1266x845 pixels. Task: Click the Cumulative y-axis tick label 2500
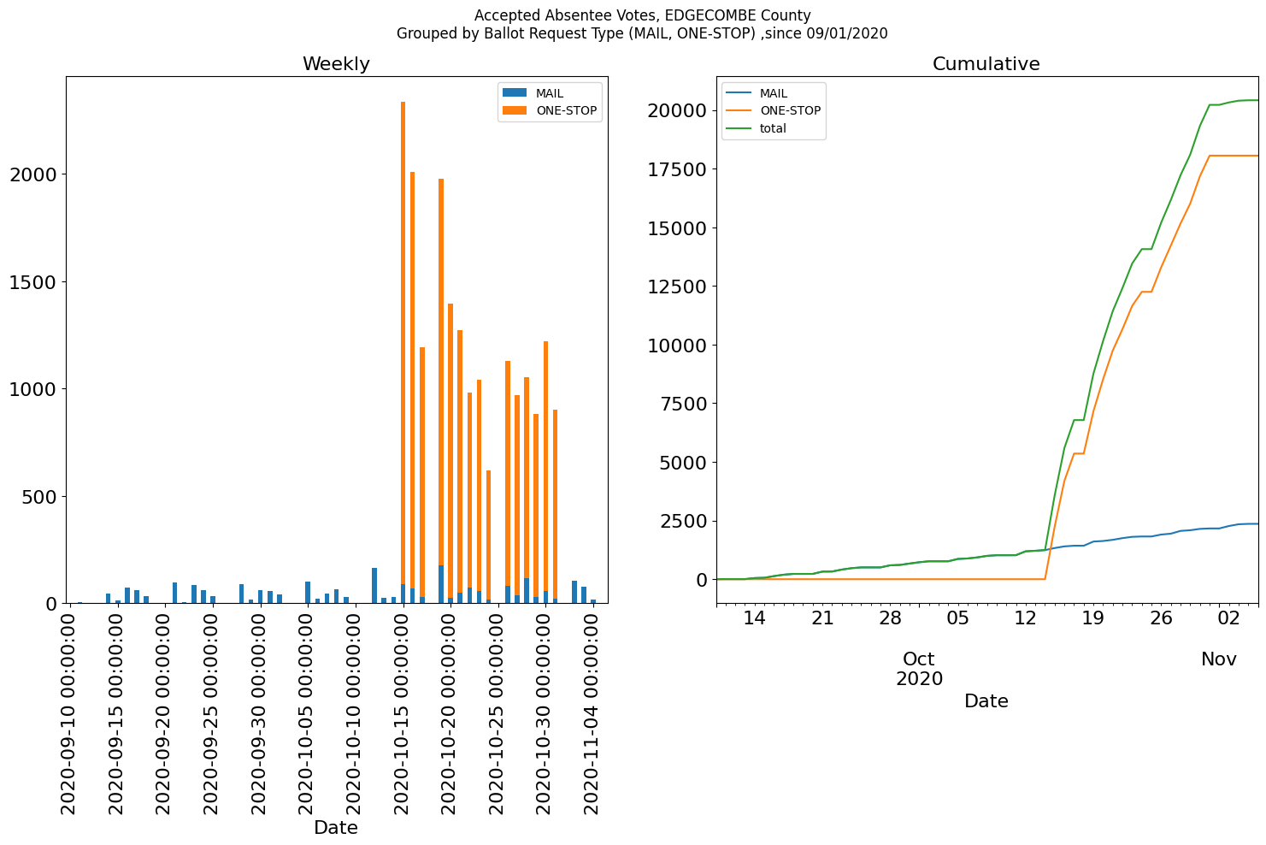click(x=684, y=521)
